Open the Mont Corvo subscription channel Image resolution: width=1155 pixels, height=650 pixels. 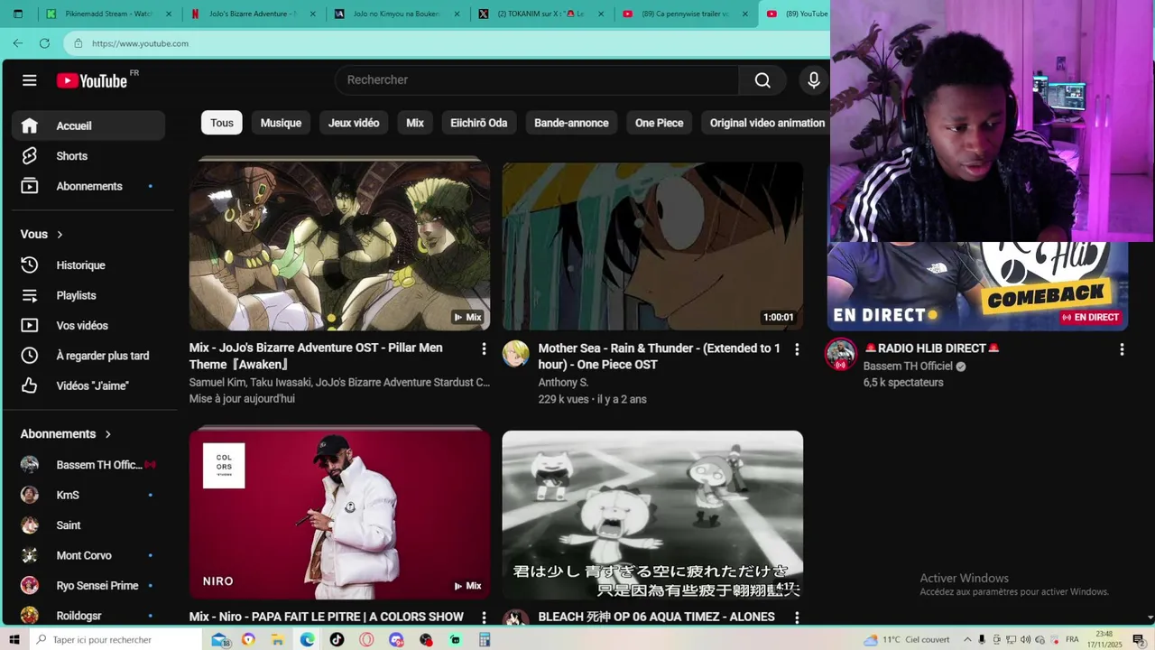click(88, 555)
